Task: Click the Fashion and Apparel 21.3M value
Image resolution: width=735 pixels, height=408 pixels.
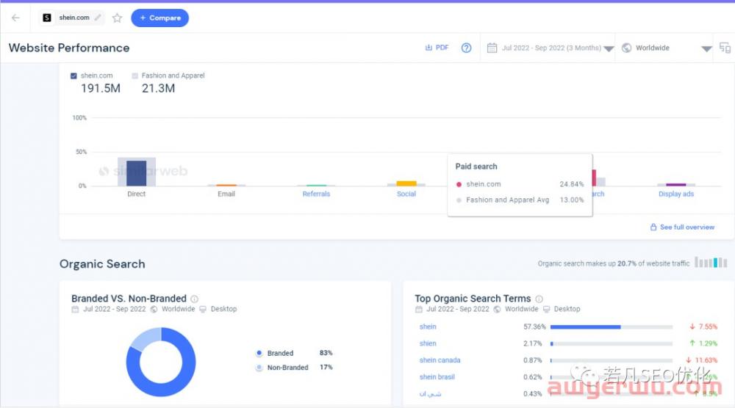Action: [x=159, y=89]
